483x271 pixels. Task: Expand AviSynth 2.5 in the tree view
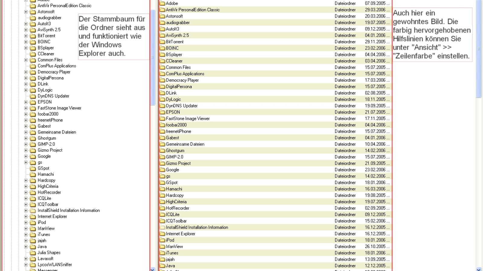coord(26,30)
